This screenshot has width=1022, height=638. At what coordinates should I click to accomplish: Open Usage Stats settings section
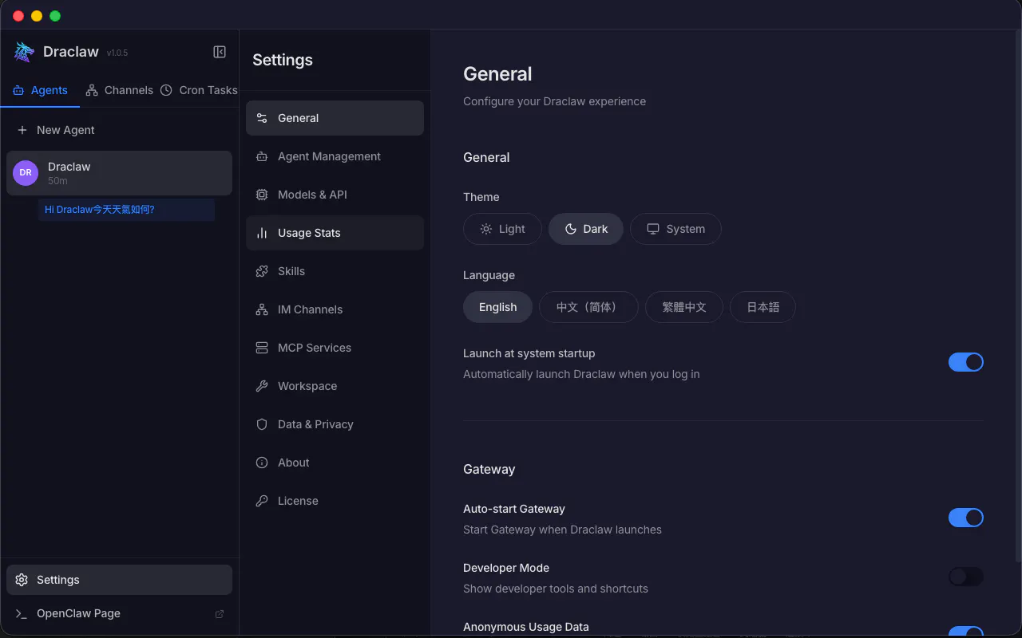(x=335, y=233)
